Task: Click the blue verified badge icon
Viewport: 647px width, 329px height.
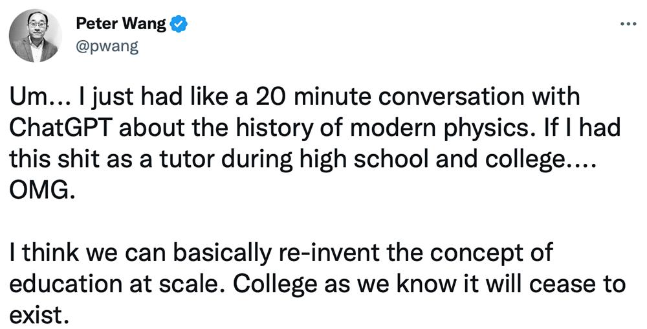Action: (179, 25)
